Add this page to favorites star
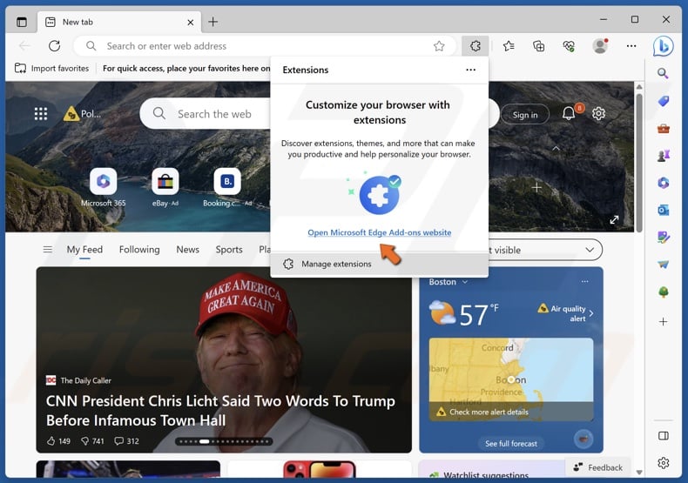688x483 pixels. [x=439, y=46]
